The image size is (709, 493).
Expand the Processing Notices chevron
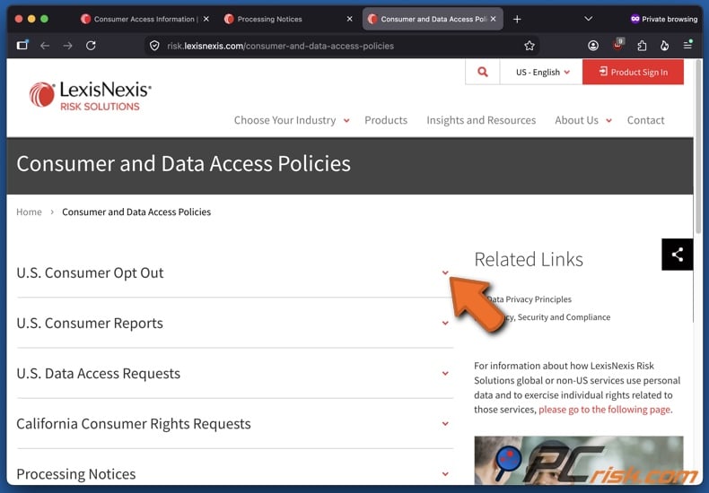445,474
